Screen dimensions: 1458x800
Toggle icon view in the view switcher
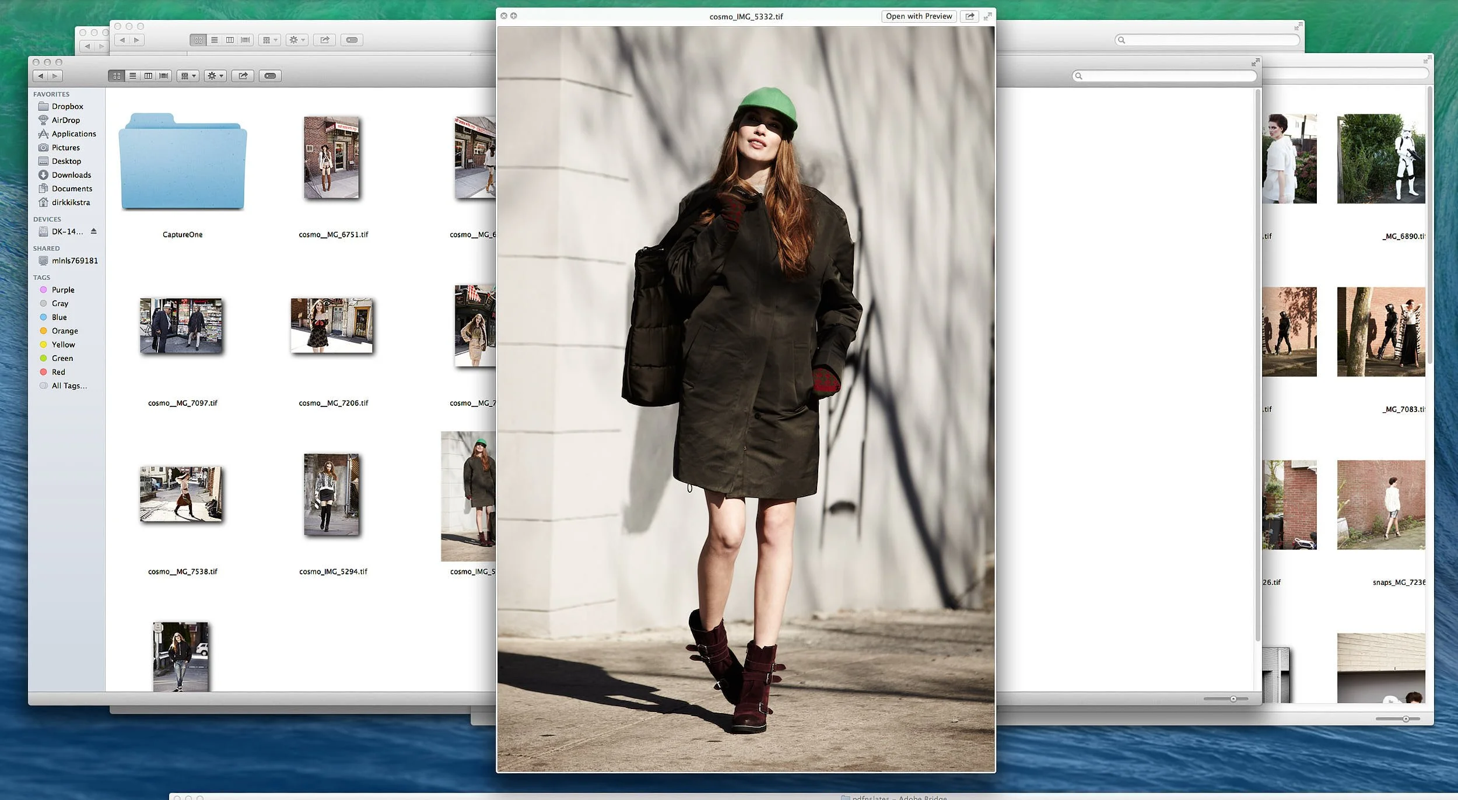point(117,75)
